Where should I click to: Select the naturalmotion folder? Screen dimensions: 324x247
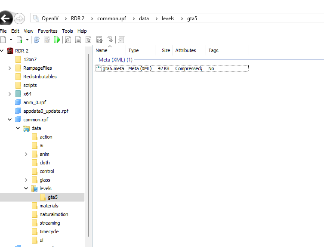(54, 214)
